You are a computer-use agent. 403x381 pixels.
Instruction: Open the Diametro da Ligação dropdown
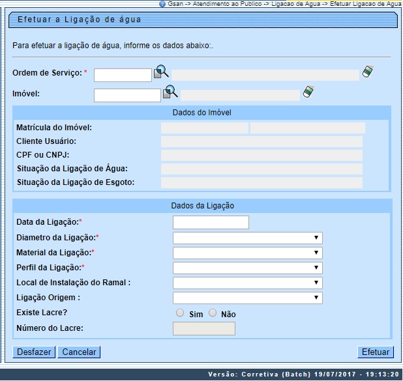(248, 238)
